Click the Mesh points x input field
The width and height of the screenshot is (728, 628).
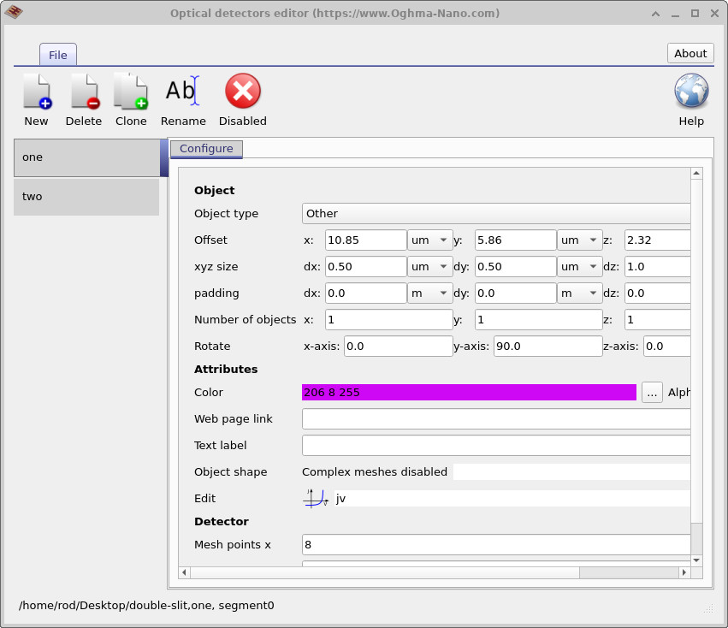tap(496, 545)
